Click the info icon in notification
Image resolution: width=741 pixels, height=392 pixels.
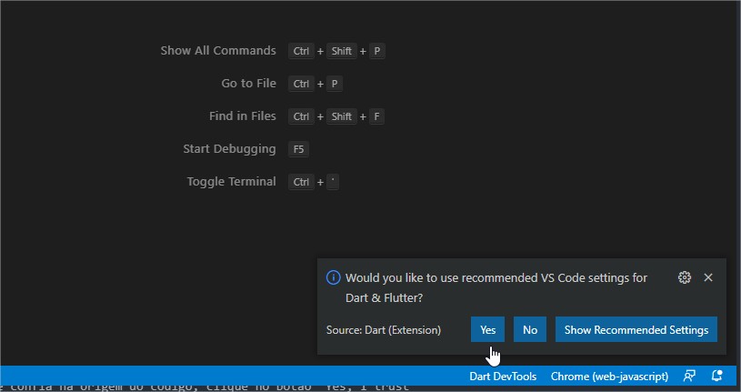coord(333,277)
